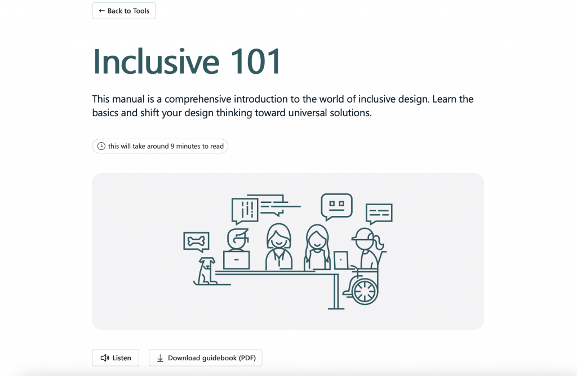Click the dog figure in the illustration
This screenshot has height=376, width=577.
coord(205,271)
